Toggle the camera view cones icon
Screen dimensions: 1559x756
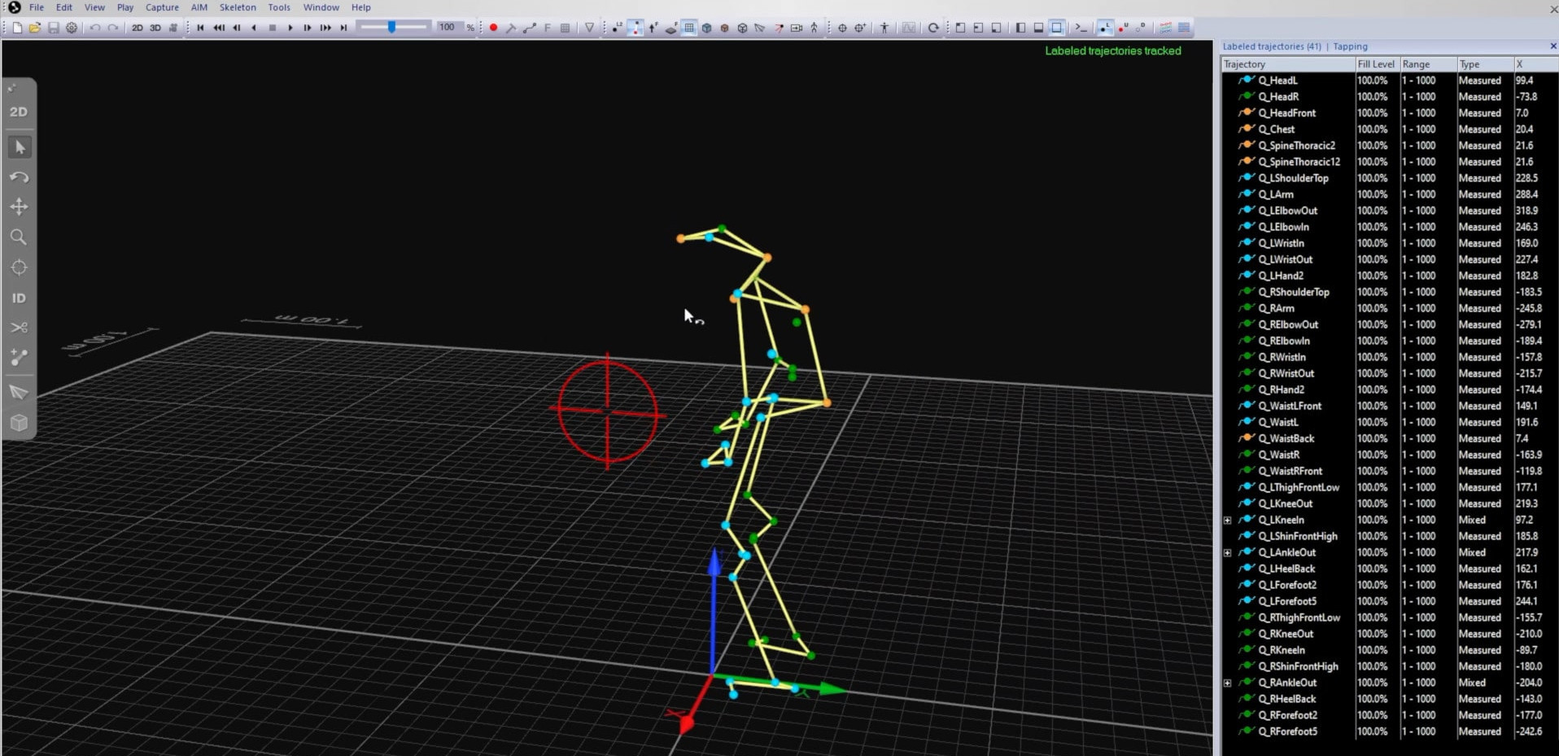tap(760, 28)
